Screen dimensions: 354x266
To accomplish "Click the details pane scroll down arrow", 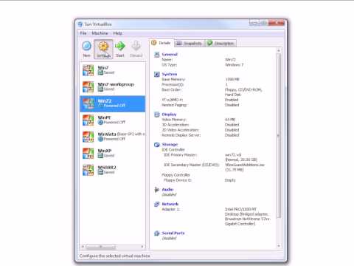I will (279, 245).
